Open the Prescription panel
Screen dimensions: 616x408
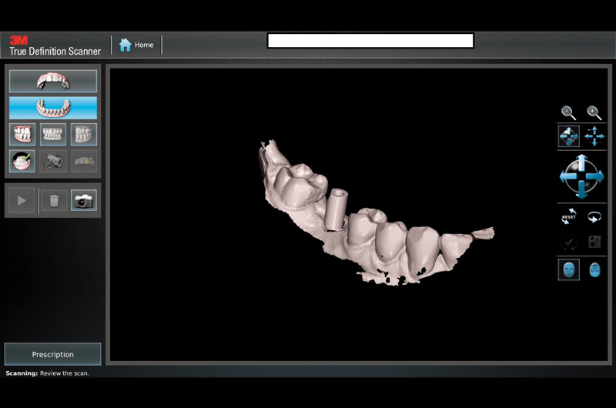(52, 354)
